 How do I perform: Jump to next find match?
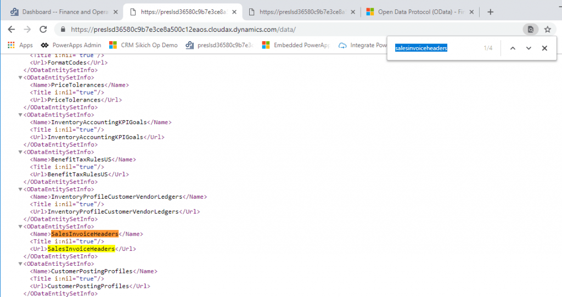pyautogui.click(x=529, y=48)
